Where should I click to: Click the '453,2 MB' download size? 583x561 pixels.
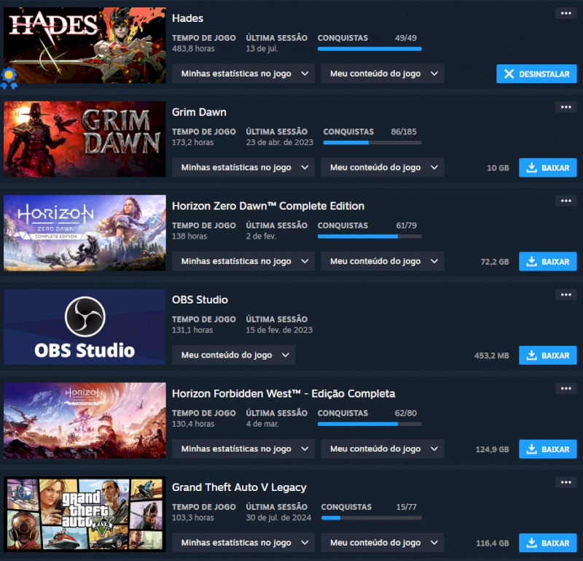pyautogui.click(x=491, y=355)
